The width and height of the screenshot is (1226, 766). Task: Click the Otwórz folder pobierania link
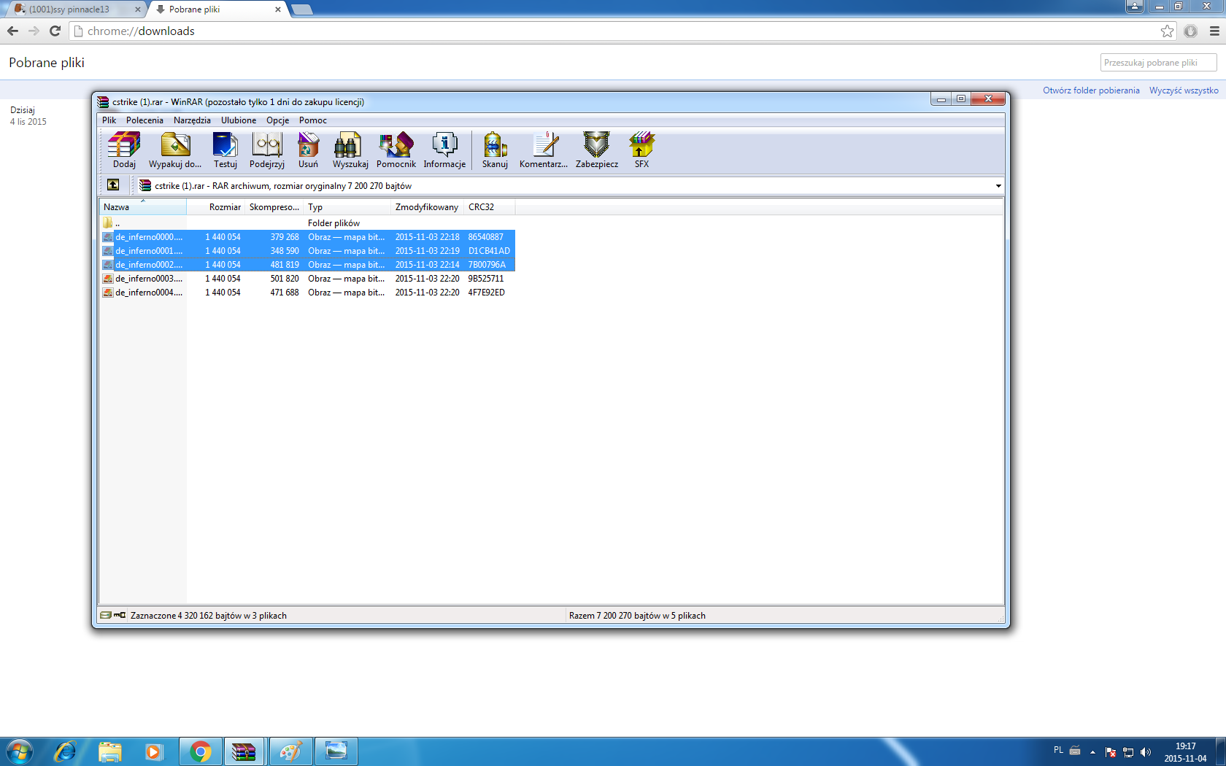pyautogui.click(x=1090, y=90)
